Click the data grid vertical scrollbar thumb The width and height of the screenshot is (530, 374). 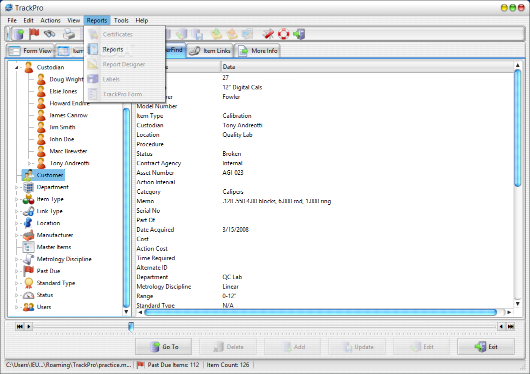(517, 128)
